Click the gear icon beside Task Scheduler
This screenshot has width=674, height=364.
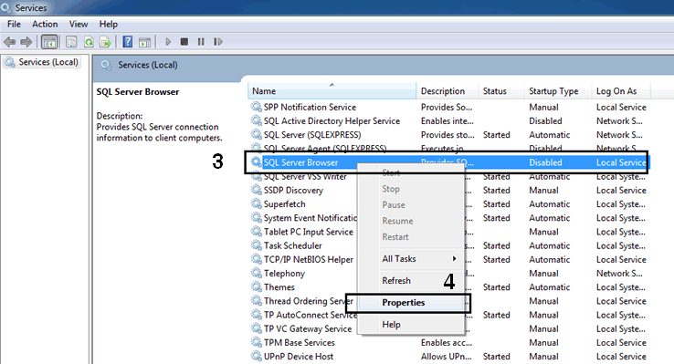tap(257, 245)
